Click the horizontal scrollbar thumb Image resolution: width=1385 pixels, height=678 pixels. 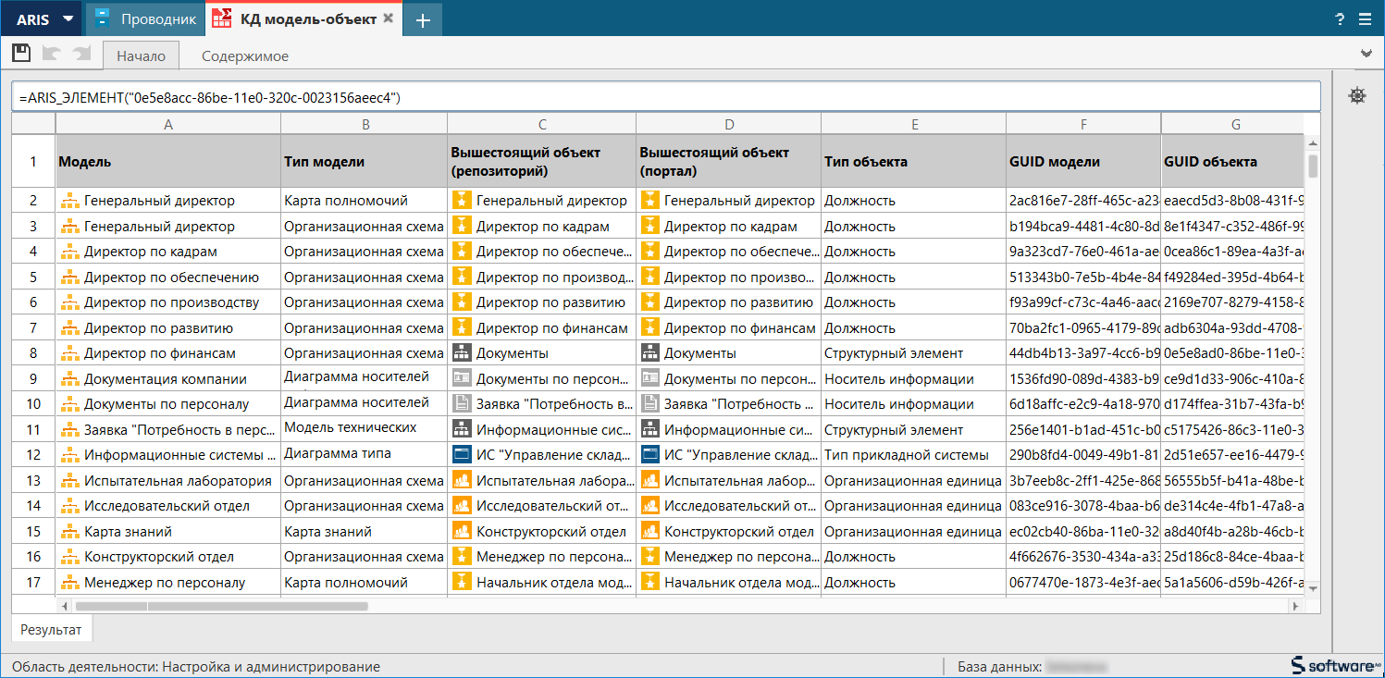pos(222,606)
